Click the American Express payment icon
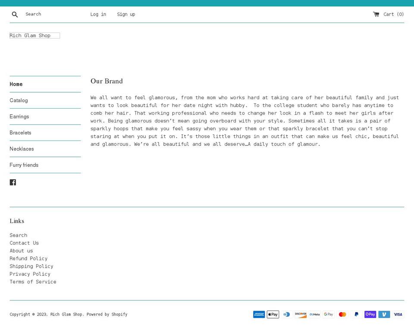Image resolution: width=414 pixels, height=328 pixels. click(259, 314)
